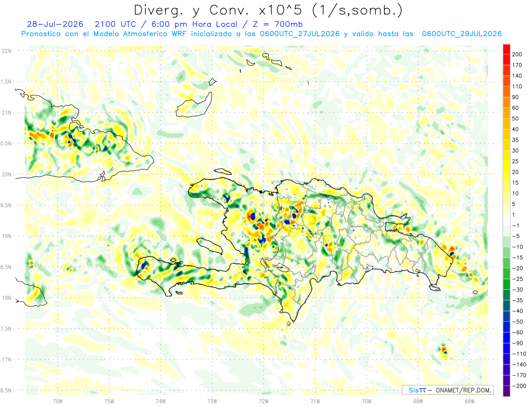Screen dimensions: 527x407
Task: Click the 19N latitude label
Action: tap(7, 236)
